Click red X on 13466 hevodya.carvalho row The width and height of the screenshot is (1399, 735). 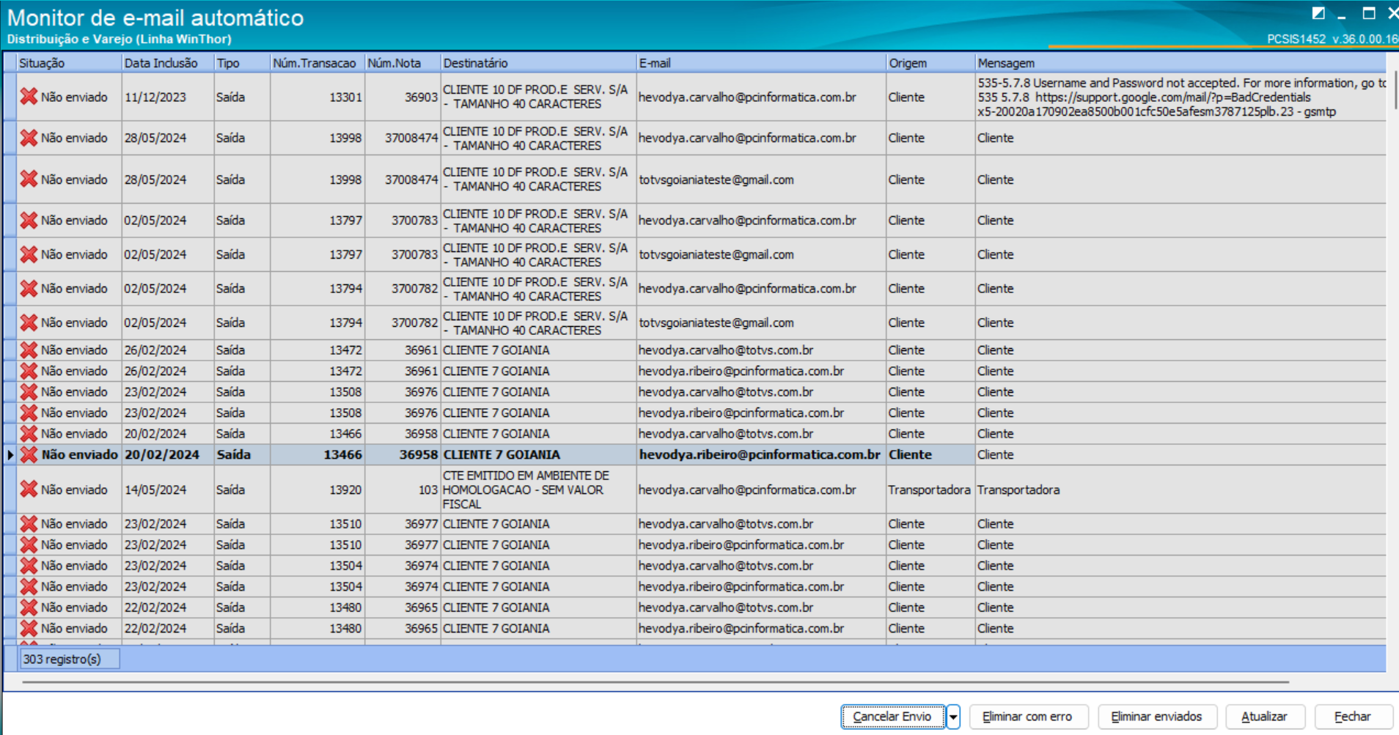pos(29,434)
